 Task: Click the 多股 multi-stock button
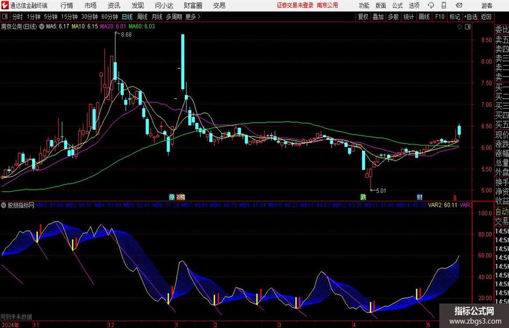[x=393, y=17]
